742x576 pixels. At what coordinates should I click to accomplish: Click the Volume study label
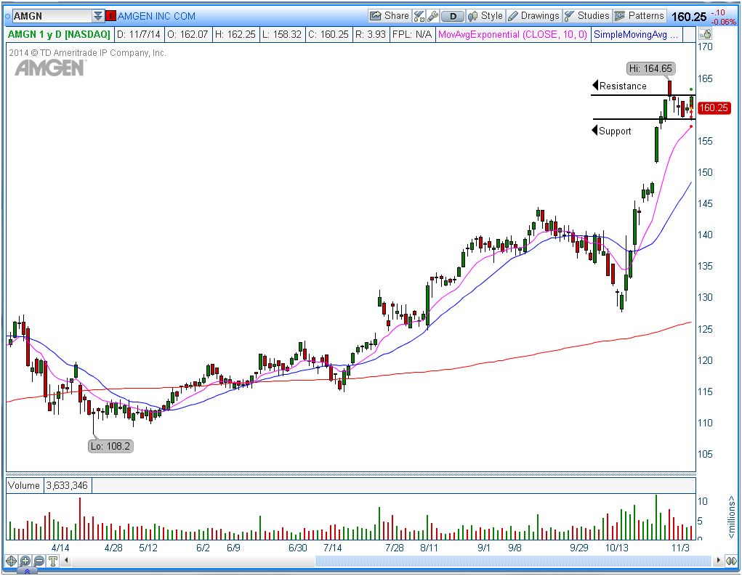click(24, 486)
